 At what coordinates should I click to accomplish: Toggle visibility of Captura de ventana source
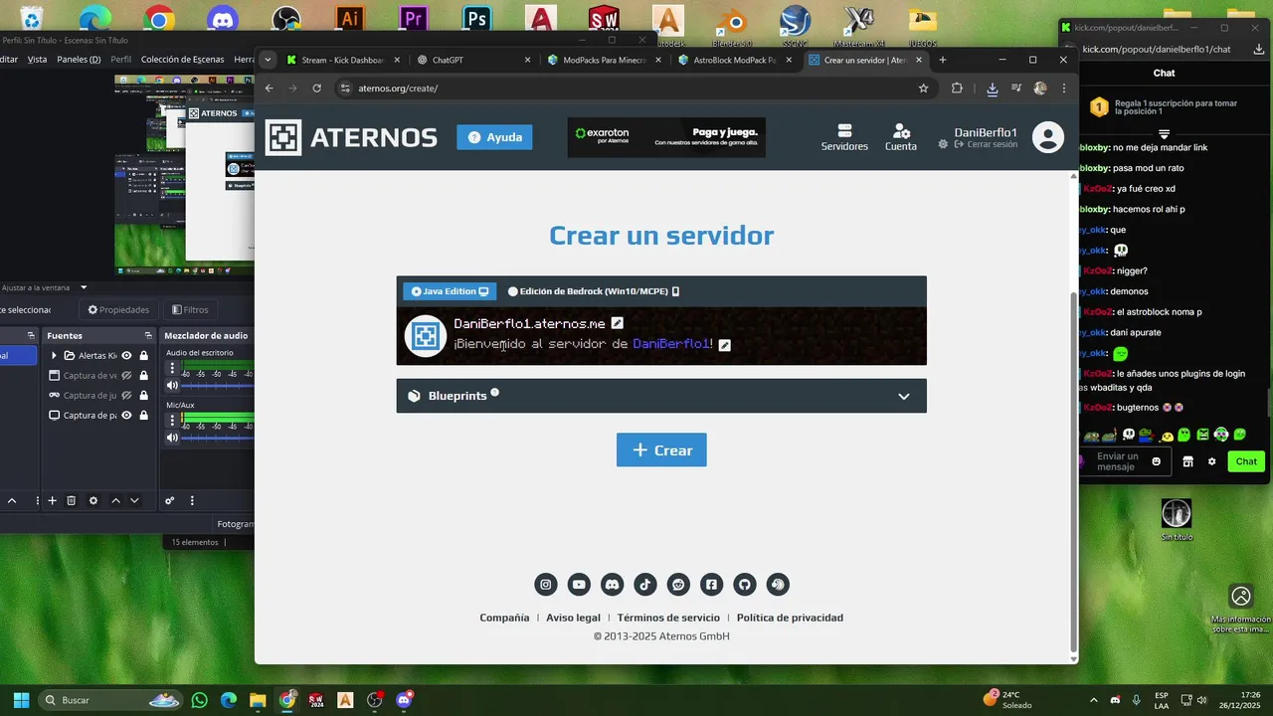tap(126, 376)
